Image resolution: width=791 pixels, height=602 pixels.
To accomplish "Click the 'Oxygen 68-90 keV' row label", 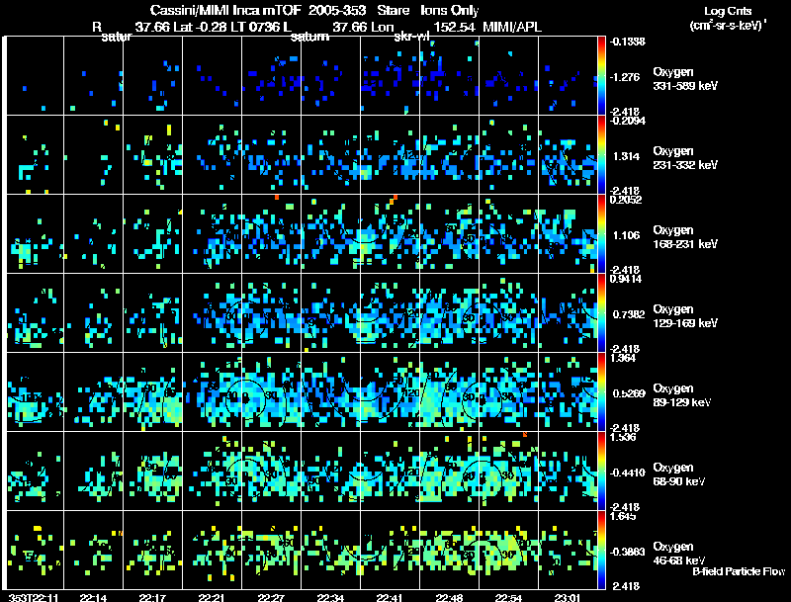I will [679, 474].
